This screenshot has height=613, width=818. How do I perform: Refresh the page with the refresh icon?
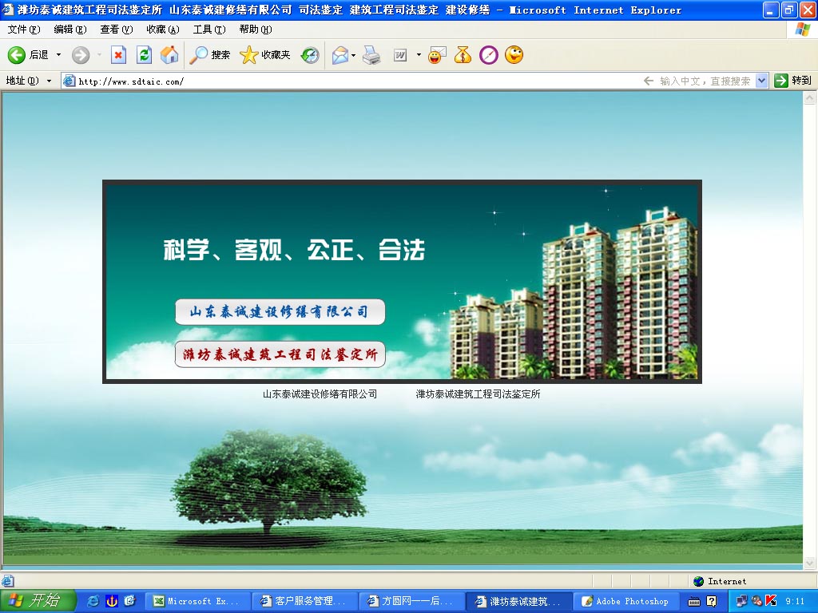(x=144, y=55)
